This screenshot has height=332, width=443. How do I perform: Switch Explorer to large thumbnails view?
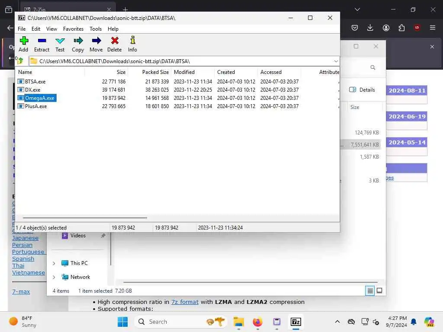tap(379, 290)
